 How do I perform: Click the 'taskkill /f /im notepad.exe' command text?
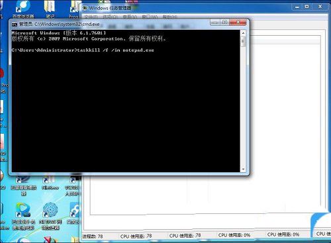tap(115, 50)
